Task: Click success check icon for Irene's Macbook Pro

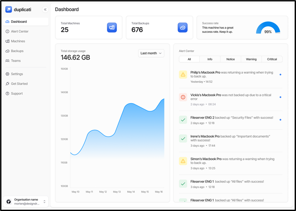Action: coord(183,139)
